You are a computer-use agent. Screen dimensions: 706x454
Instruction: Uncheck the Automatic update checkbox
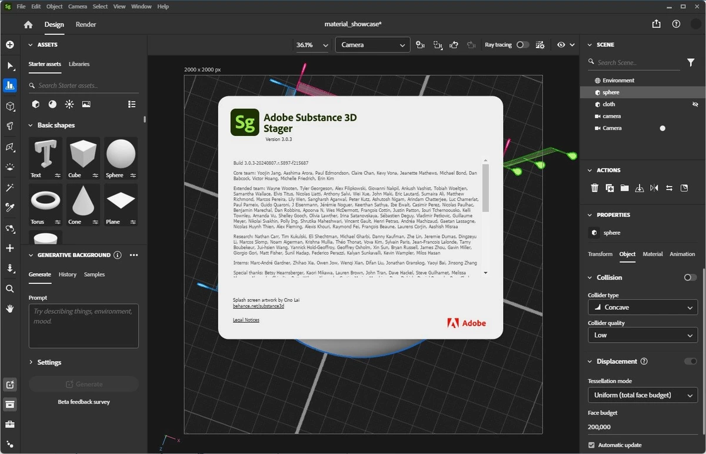tap(591, 445)
